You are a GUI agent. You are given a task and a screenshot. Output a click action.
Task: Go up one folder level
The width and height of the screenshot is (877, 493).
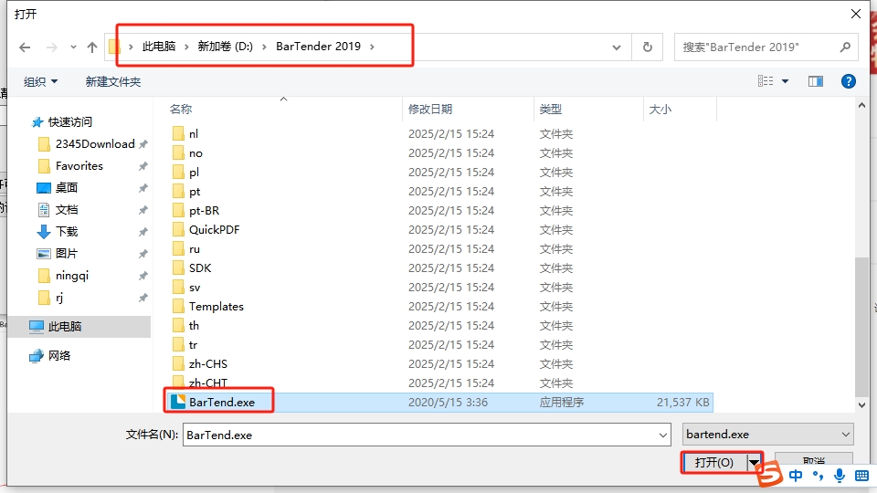click(x=92, y=47)
